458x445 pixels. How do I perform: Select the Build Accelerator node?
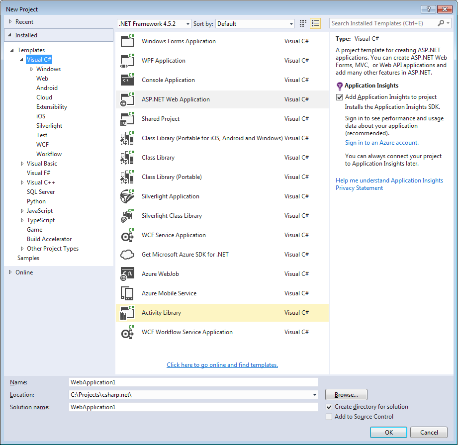(49, 239)
